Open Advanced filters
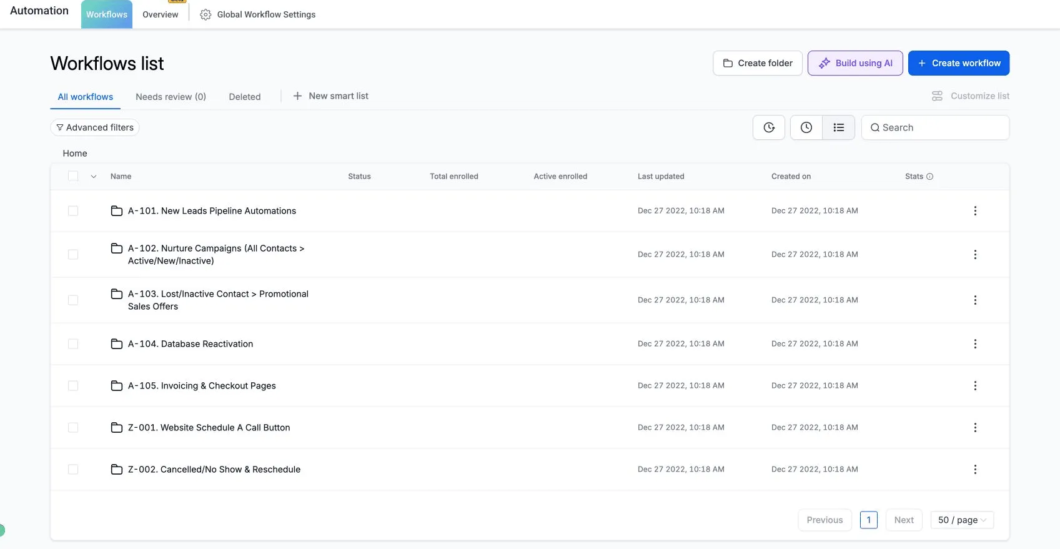Viewport: 1060px width, 549px height. 95,127
